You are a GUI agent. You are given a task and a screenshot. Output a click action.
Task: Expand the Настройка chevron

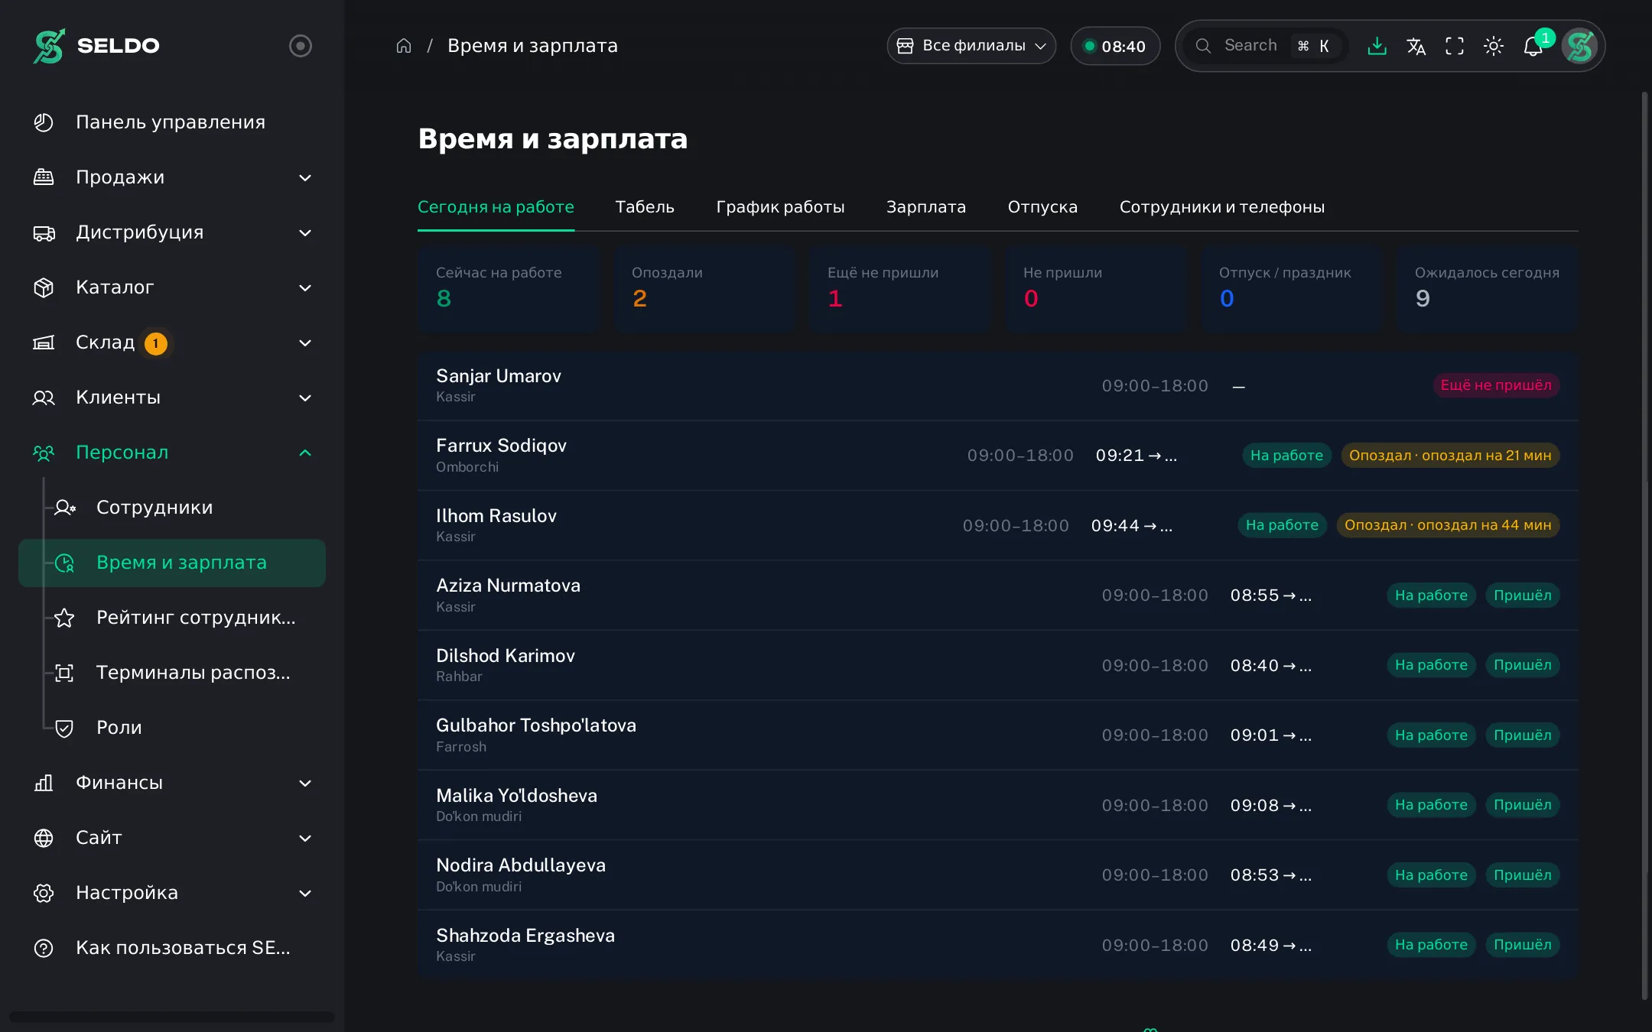coord(305,893)
